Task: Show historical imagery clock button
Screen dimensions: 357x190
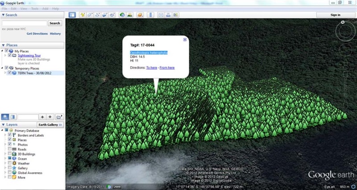Action: coord(122,15)
